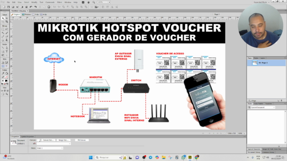Select the Hand tool in View section
Viewport: 287px width, 161px height.
pyautogui.click(x=3, y=94)
